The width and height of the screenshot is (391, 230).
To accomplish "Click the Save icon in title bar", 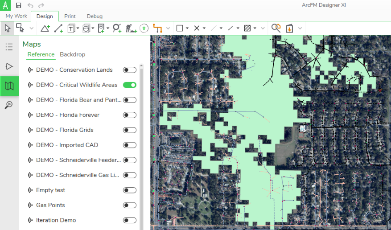I will pyautogui.click(x=18, y=5).
